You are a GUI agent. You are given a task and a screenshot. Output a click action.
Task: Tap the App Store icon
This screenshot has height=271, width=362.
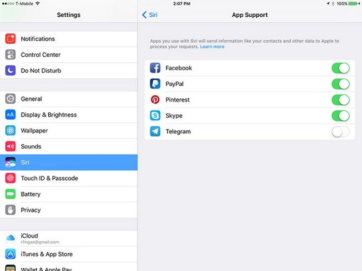pyautogui.click(x=10, y=254)
